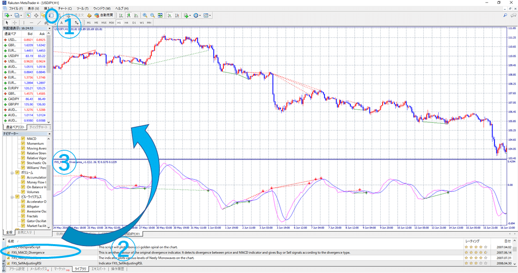Open the Templates icon

[206, 15]
